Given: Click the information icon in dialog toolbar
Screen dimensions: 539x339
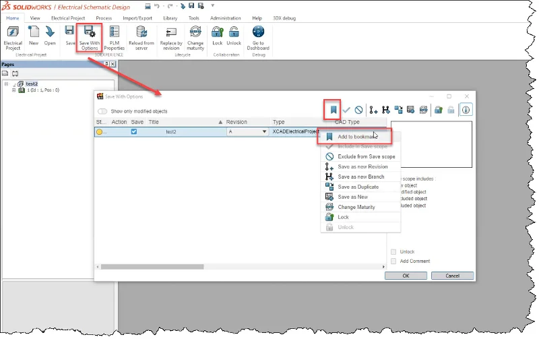Looking at the screenshot, I should click(x=466, y=109).
